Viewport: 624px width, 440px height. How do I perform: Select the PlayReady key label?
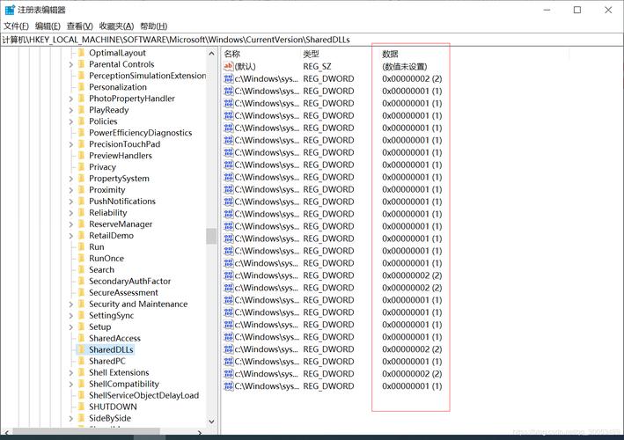[x=108, y=110]
